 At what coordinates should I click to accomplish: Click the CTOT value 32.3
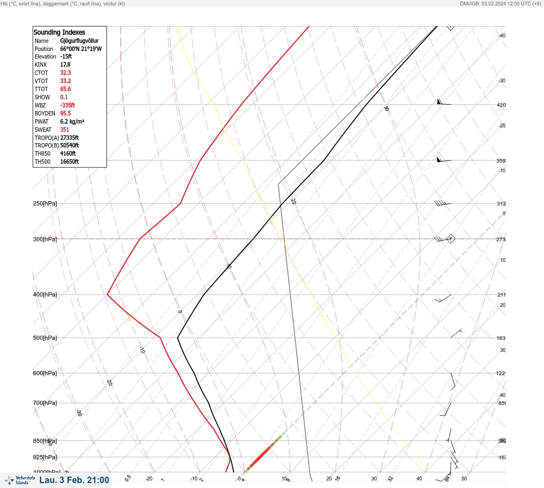pyautogui.click(x=66, y=73)
